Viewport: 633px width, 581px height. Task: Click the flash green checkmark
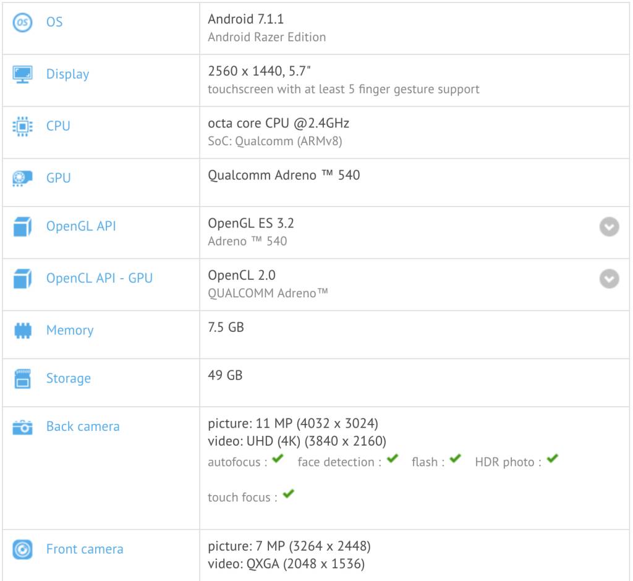coord(456,459)
